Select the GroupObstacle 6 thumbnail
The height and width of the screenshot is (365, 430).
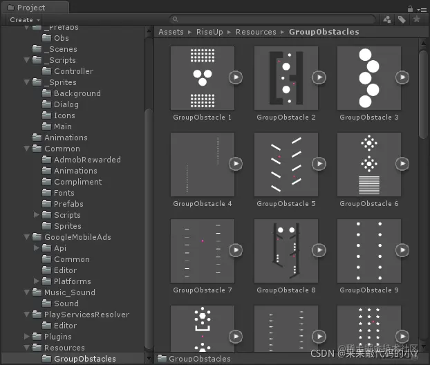[369, 165]
